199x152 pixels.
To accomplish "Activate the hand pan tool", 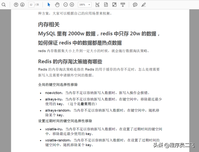I will pyautogui.click(x=57, y=5).
